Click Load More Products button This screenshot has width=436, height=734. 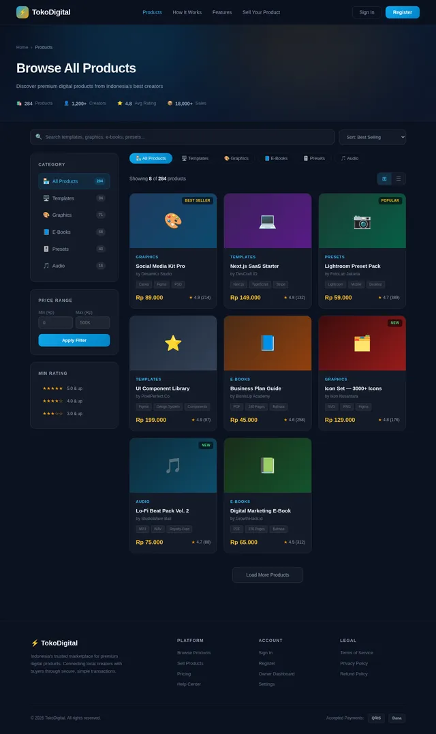tap(267, 575)
